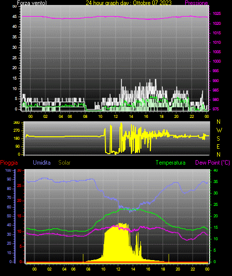This screenshot has height=276, width=232.
Task: Click '5' on the green temperature axis
Action: click(x=215, y=250)
